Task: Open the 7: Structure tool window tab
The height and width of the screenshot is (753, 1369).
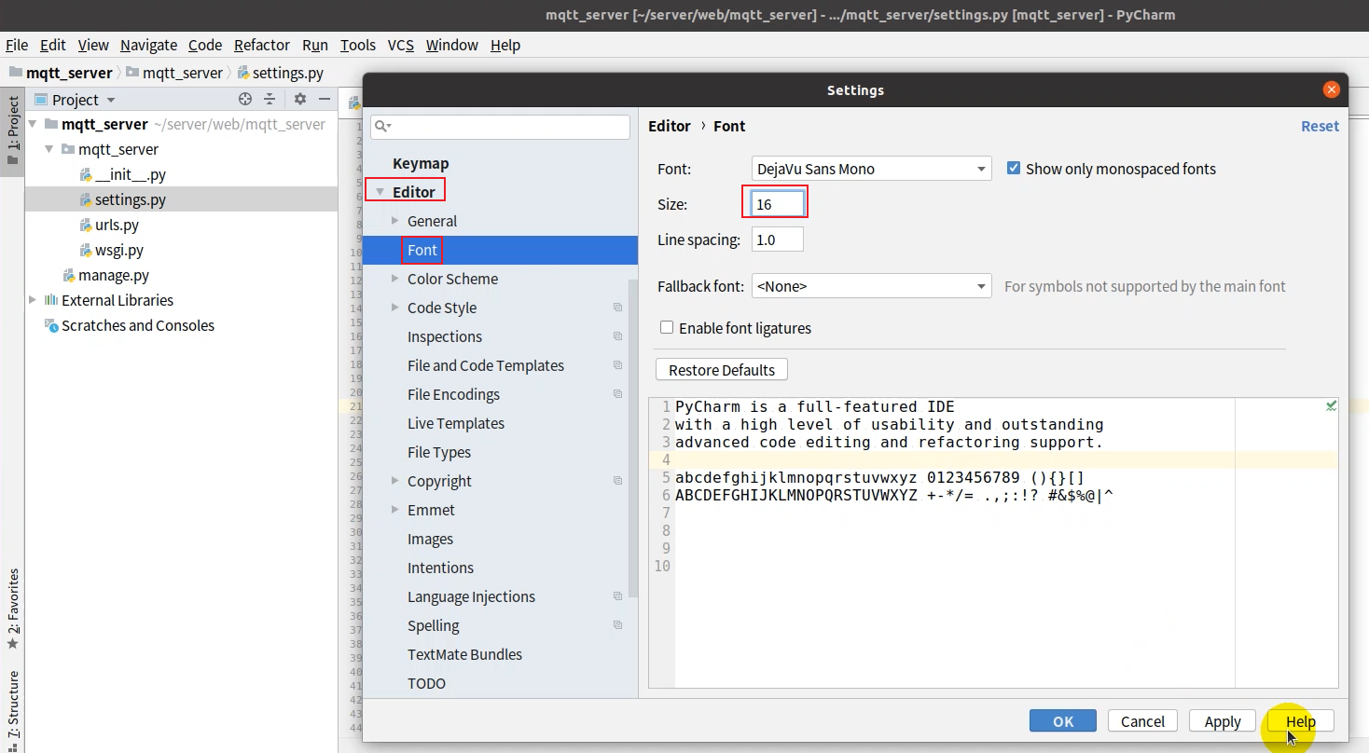Action: 13,710
